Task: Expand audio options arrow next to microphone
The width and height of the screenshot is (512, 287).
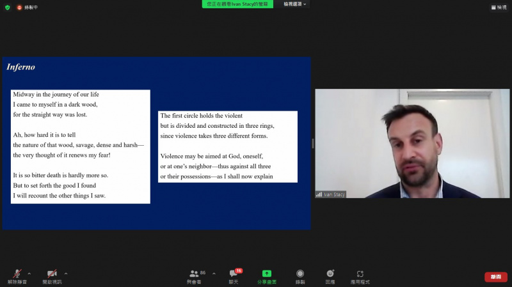Action: (x=29, y=274)
